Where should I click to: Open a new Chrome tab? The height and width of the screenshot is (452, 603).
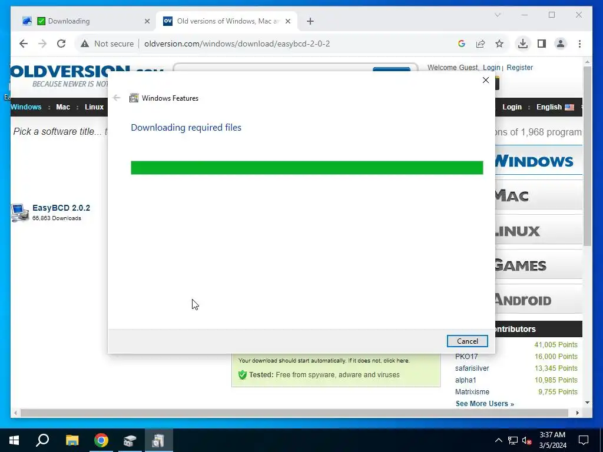[x=310, y=21]
